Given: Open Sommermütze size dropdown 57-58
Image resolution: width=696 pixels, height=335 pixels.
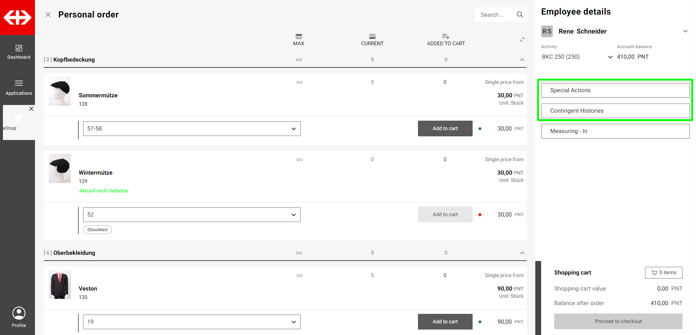Looking at the screenshot, I should tap(192, 129).
